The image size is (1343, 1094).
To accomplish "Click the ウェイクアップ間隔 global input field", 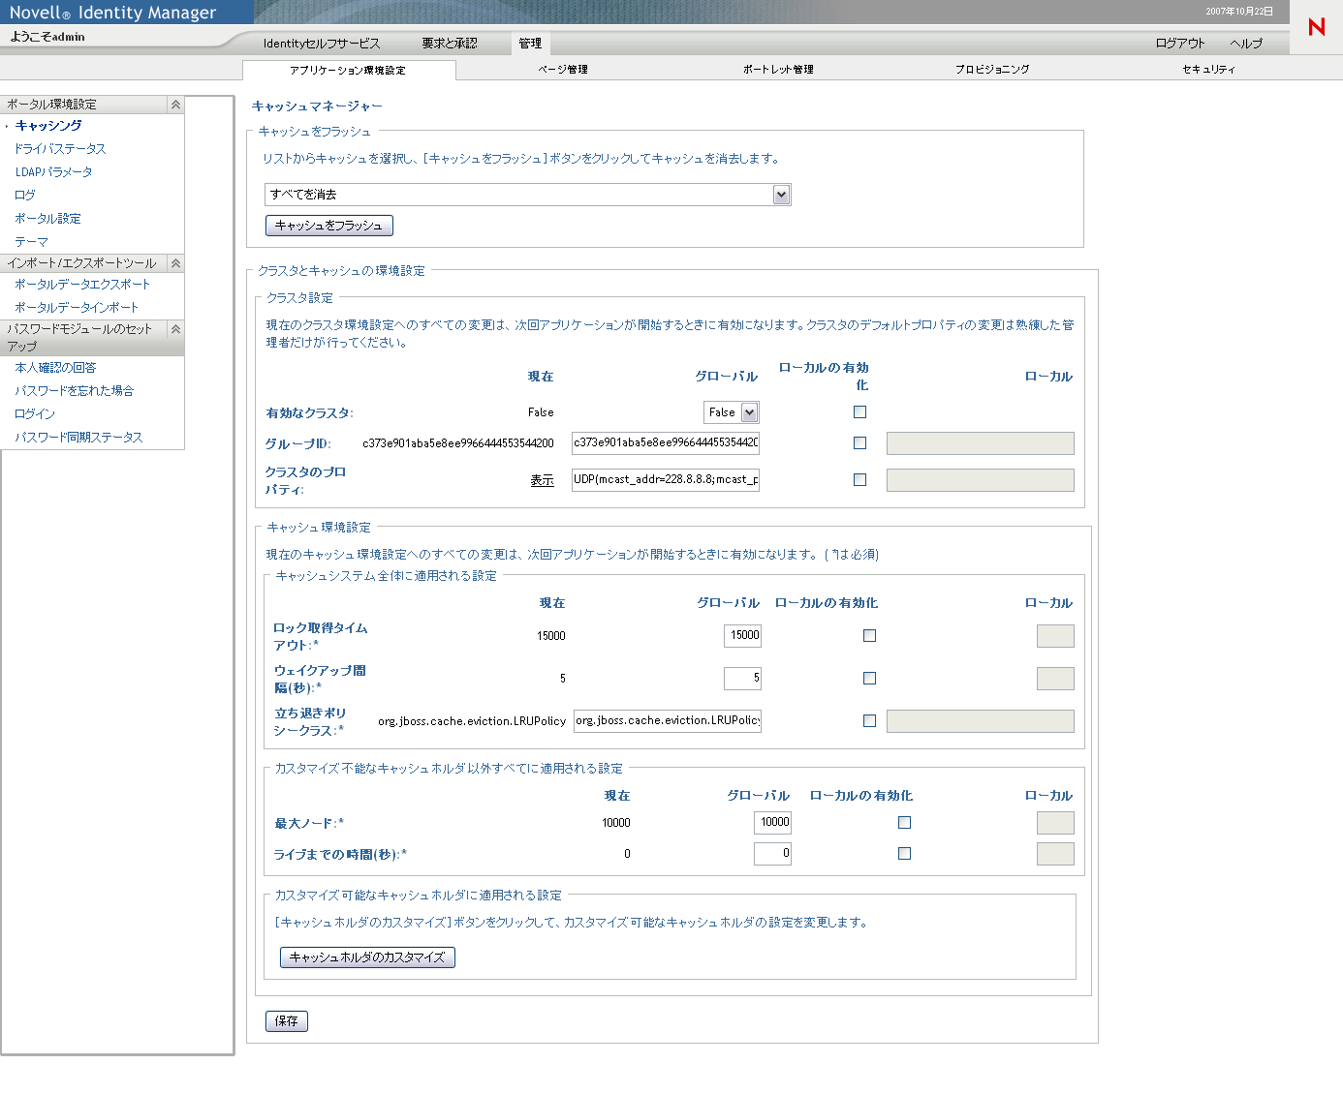I will tap(742, 679).
